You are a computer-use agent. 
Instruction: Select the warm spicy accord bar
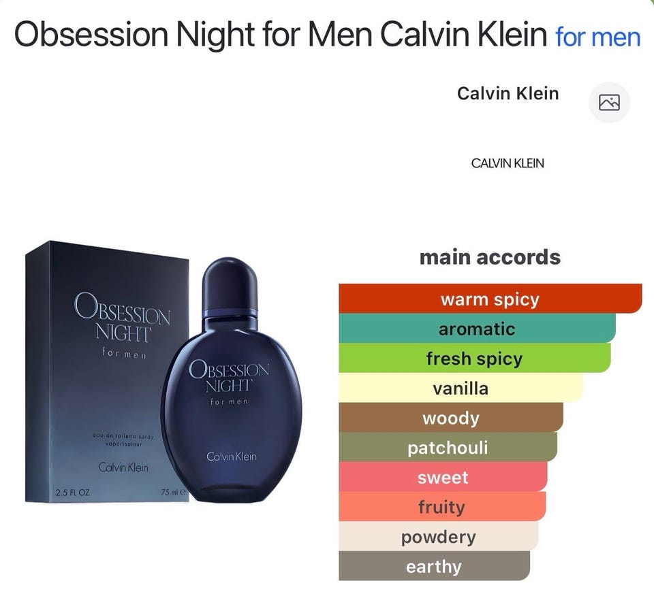point(490,299)
